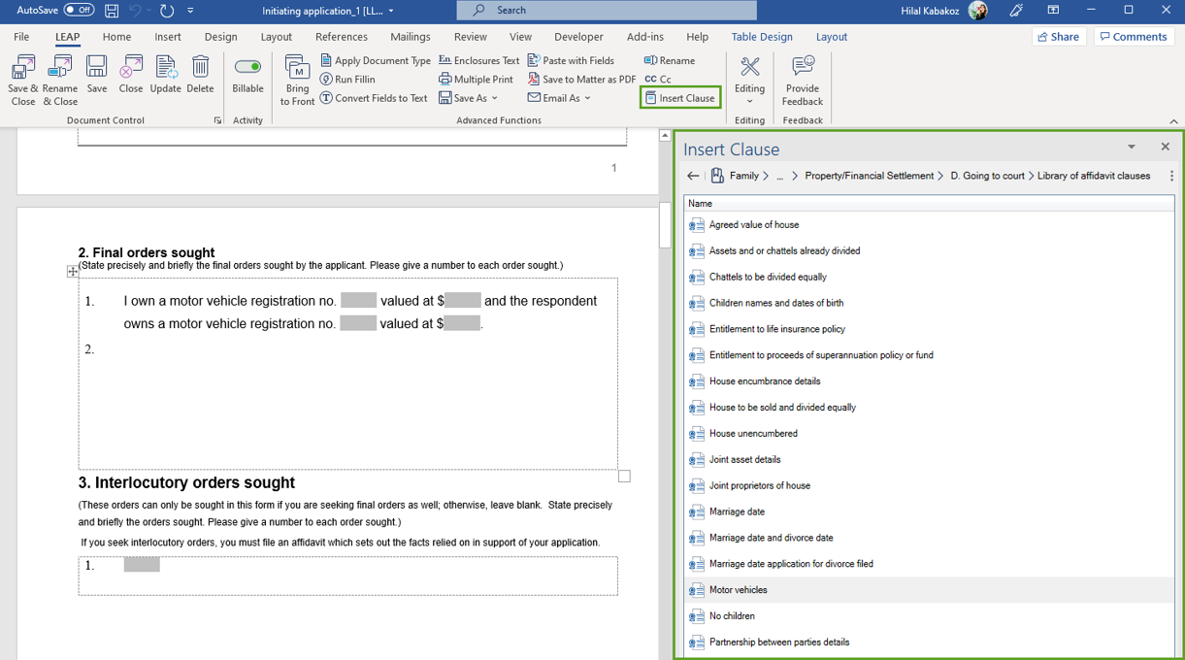
Task: Click the Rename & Close icon
Action: [x=60, y=80]
